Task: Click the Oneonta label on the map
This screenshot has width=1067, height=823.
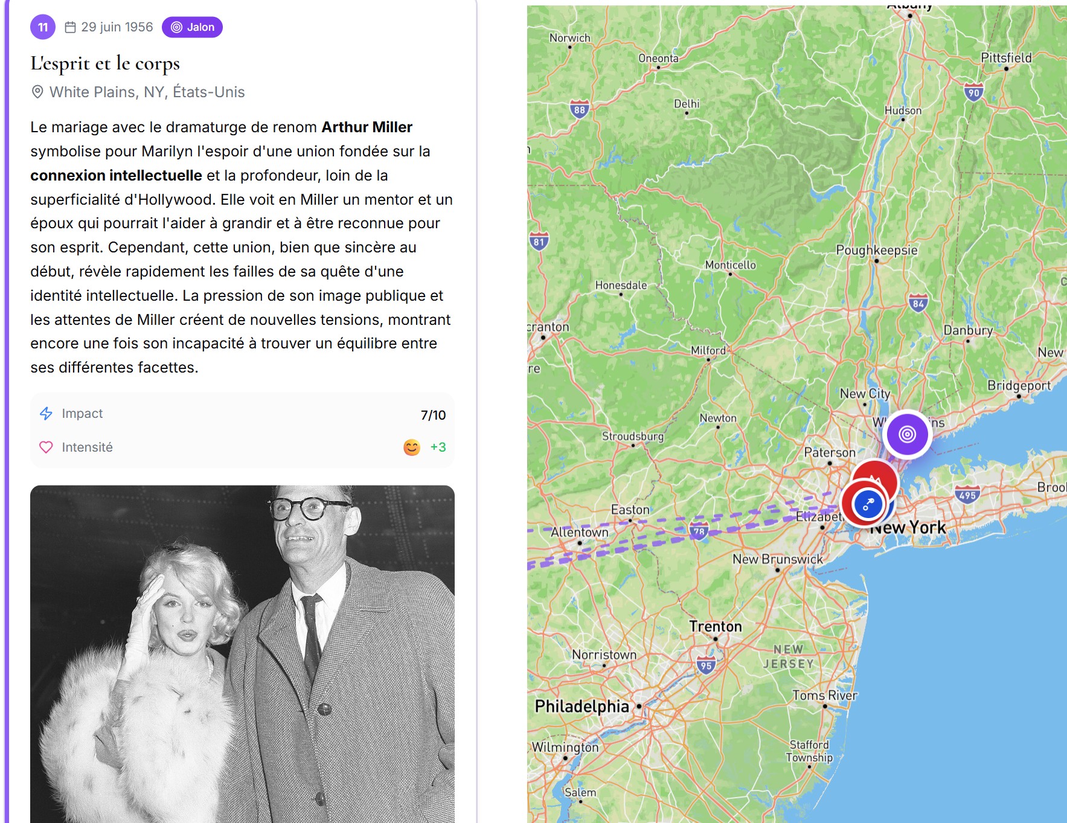Action: (x=658, y=58)
